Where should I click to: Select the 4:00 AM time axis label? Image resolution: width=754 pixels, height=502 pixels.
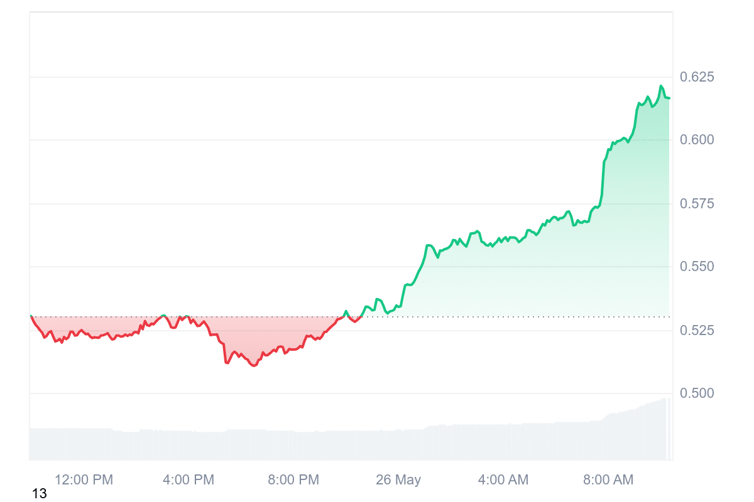click(503, 480)
